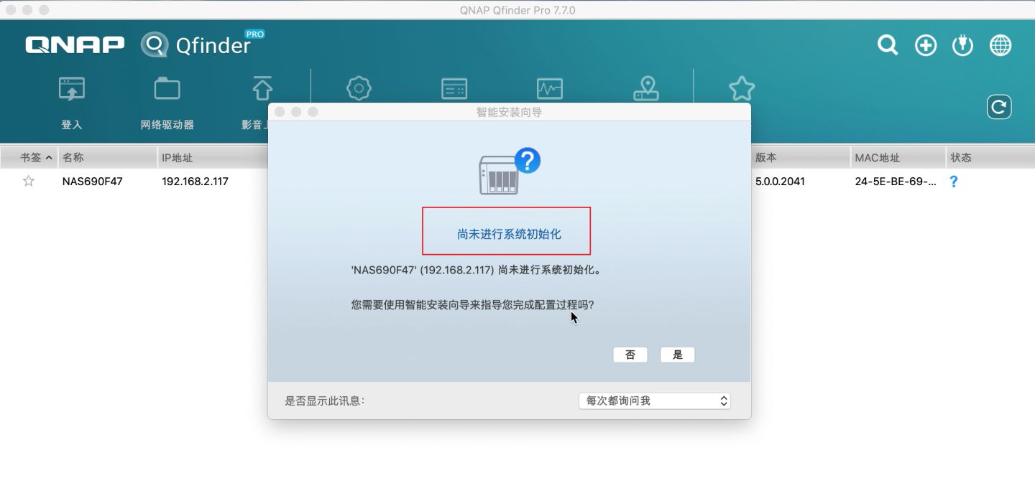
Task: Open the favorites star toolbar icon
Action: tap(741, 88)
